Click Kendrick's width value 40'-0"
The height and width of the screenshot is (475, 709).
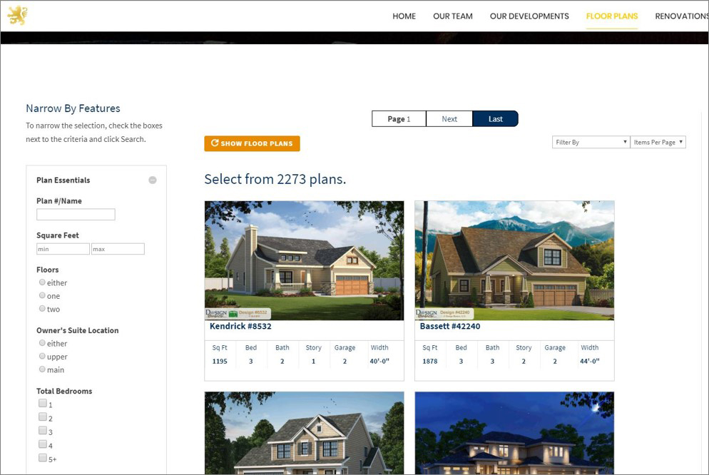(379, 361)
